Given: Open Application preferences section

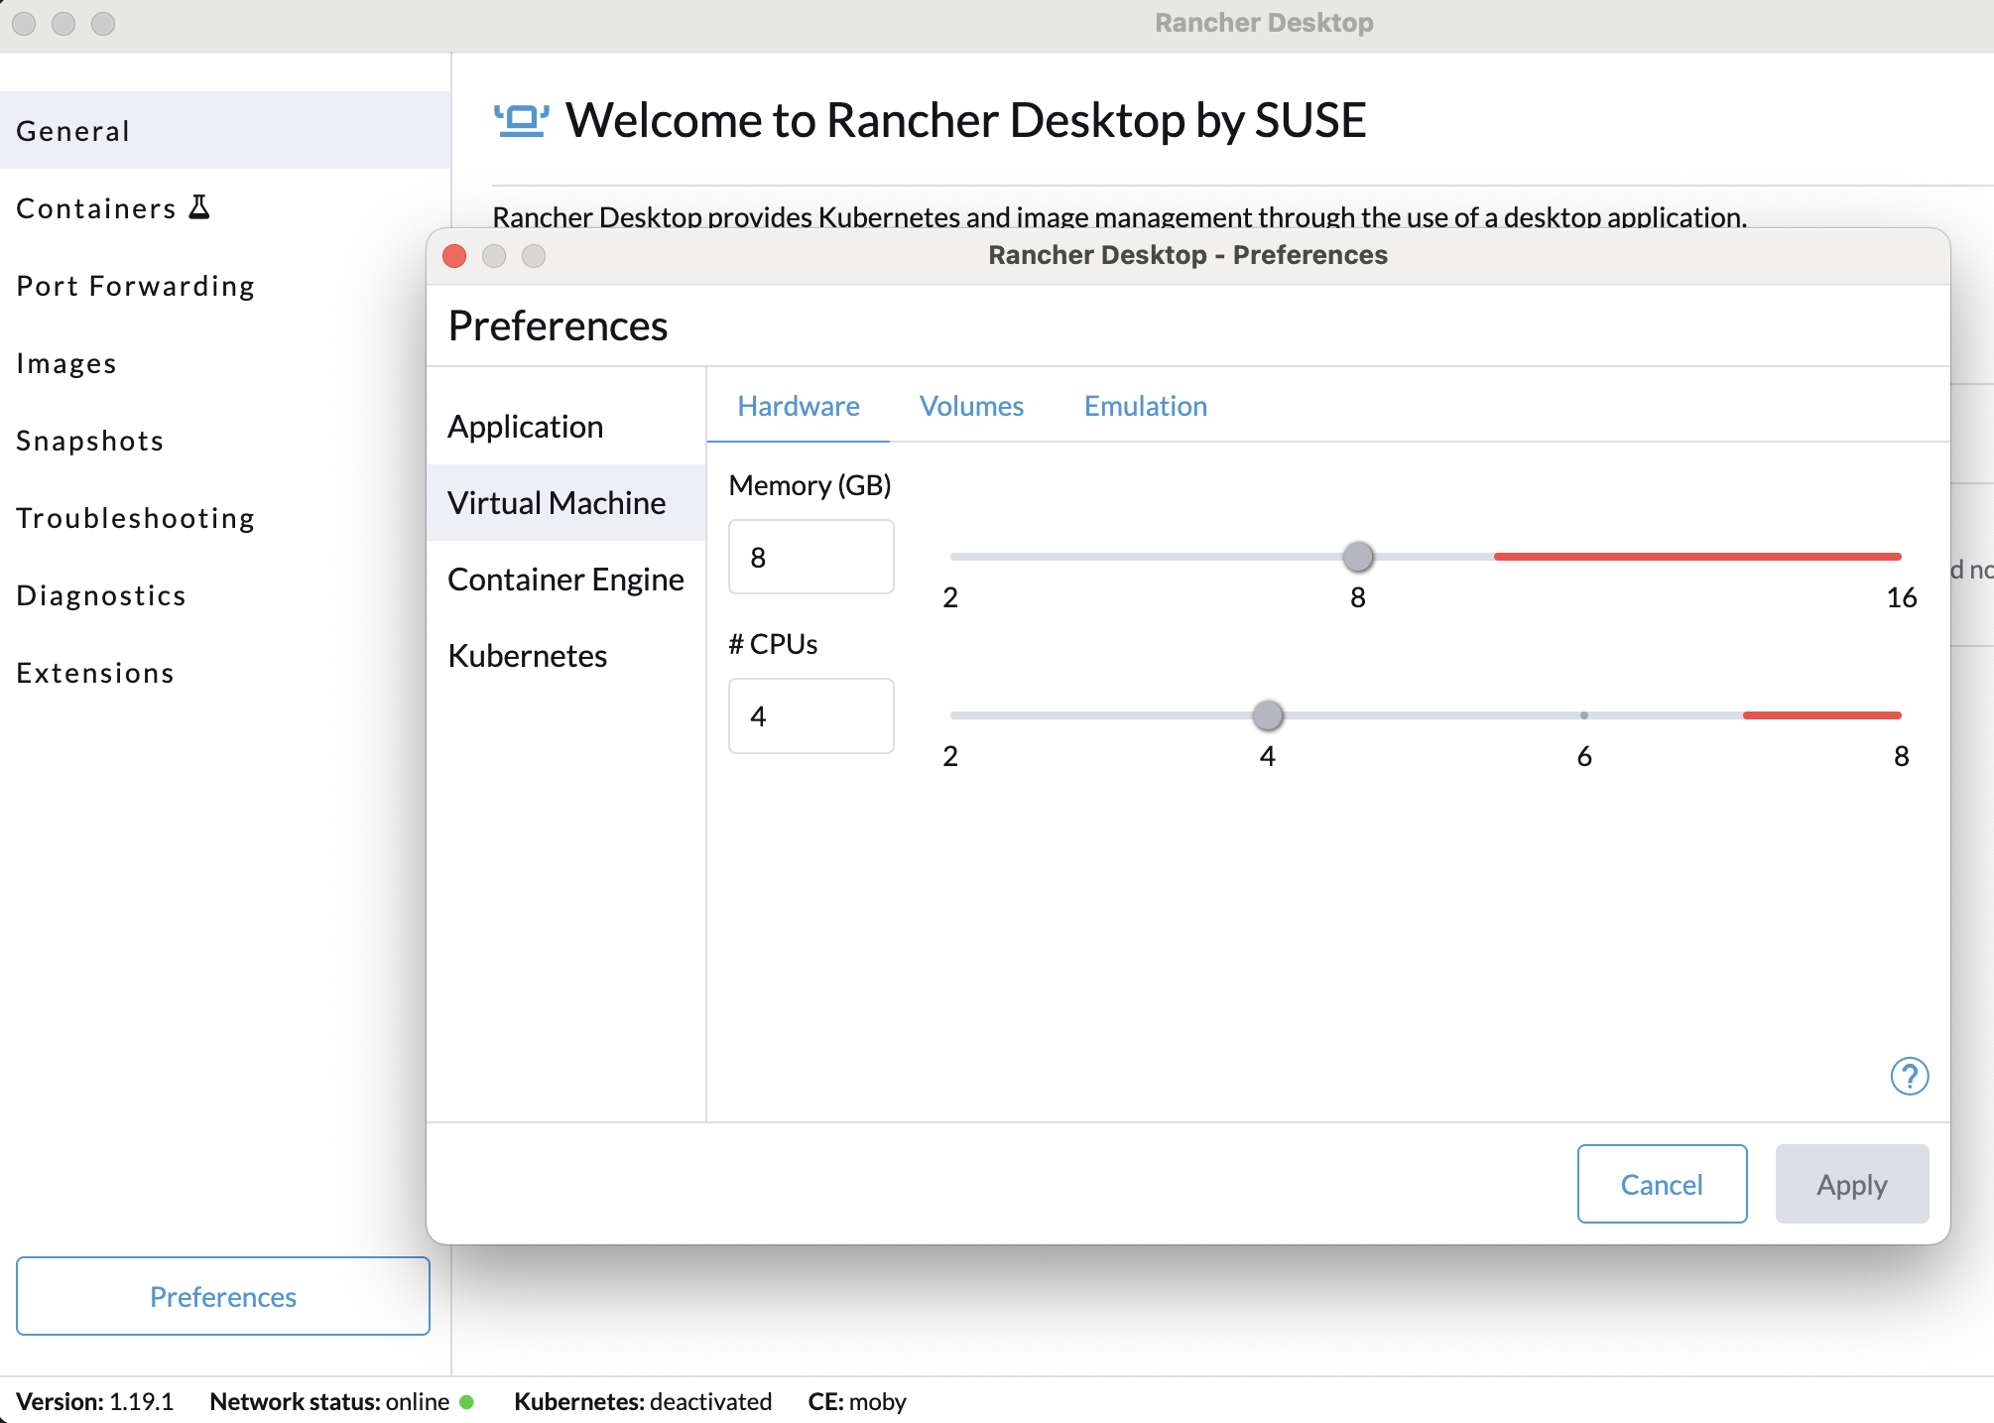Looking at the screenshot, I should point(526,427).
